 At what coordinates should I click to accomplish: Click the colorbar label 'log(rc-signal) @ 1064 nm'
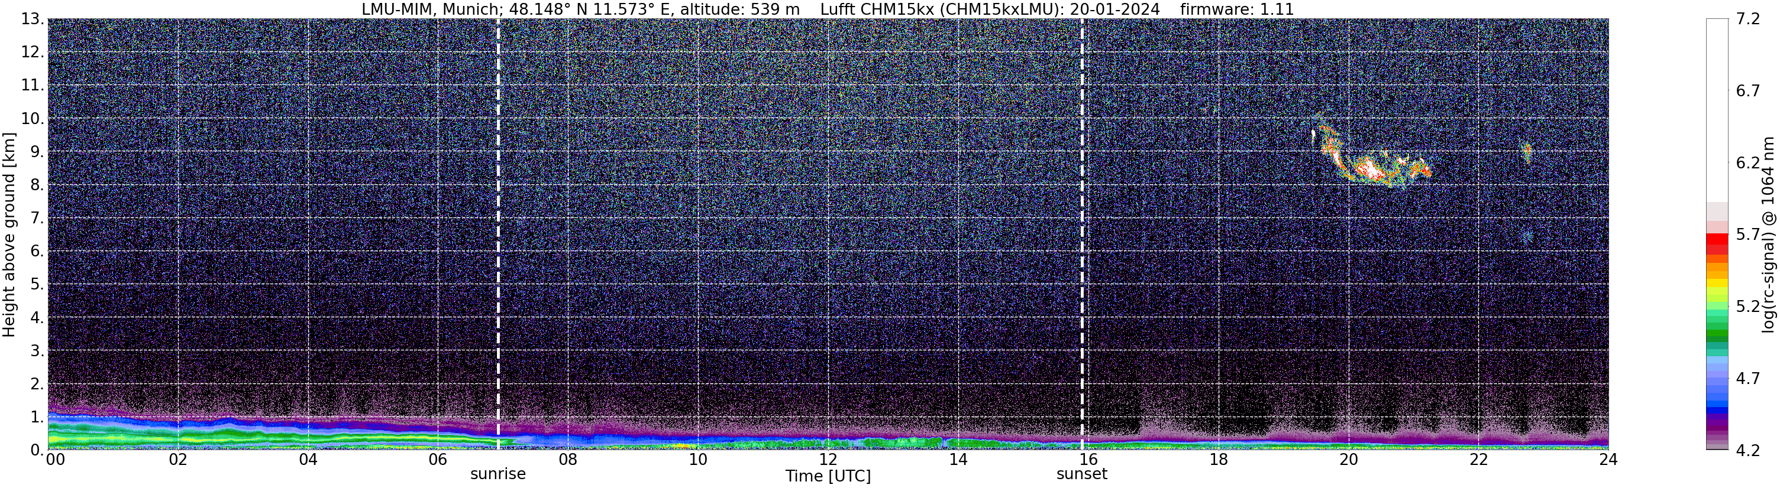pos(1768,235)
